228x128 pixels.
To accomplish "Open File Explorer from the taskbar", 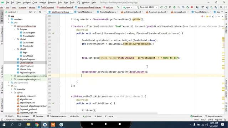I will coord(28,125).
